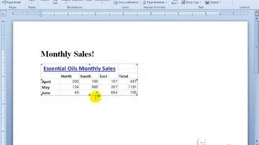Click the North column header
The image size is (259, 145).
point(66,76)
